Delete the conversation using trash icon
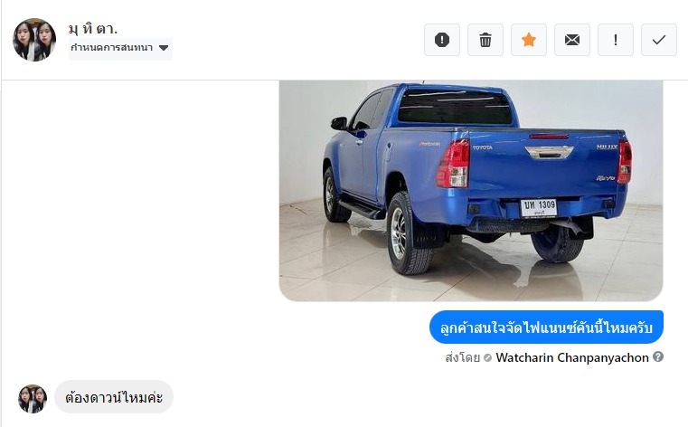 coord(485,40)
